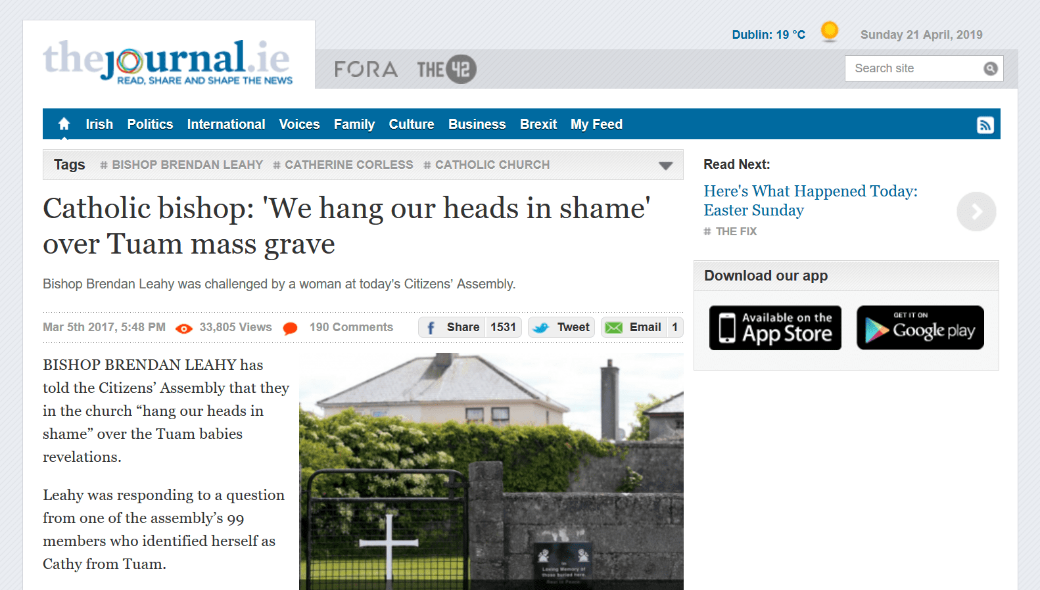1040x590 pixels.
Task: Click the search magnifier icon
Action: coord(990,68)
